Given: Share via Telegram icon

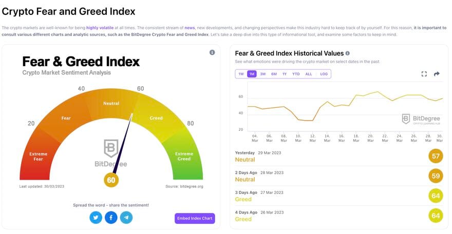Looking at the screenshot, I should coord(126,218).
